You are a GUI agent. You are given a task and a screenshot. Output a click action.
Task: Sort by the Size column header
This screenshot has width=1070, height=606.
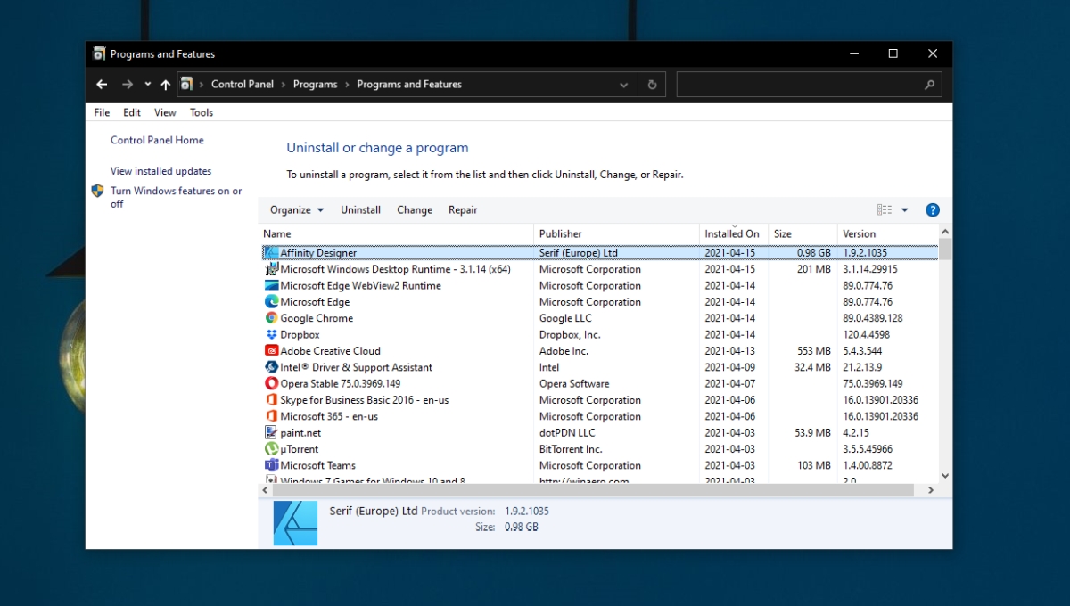pos(802,233)
